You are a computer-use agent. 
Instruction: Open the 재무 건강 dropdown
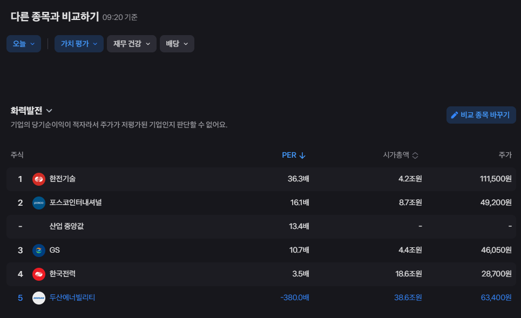click(132, 44)
